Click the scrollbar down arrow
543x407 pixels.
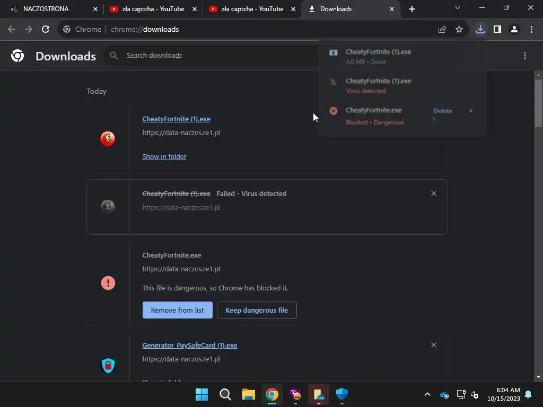point(538,377)
